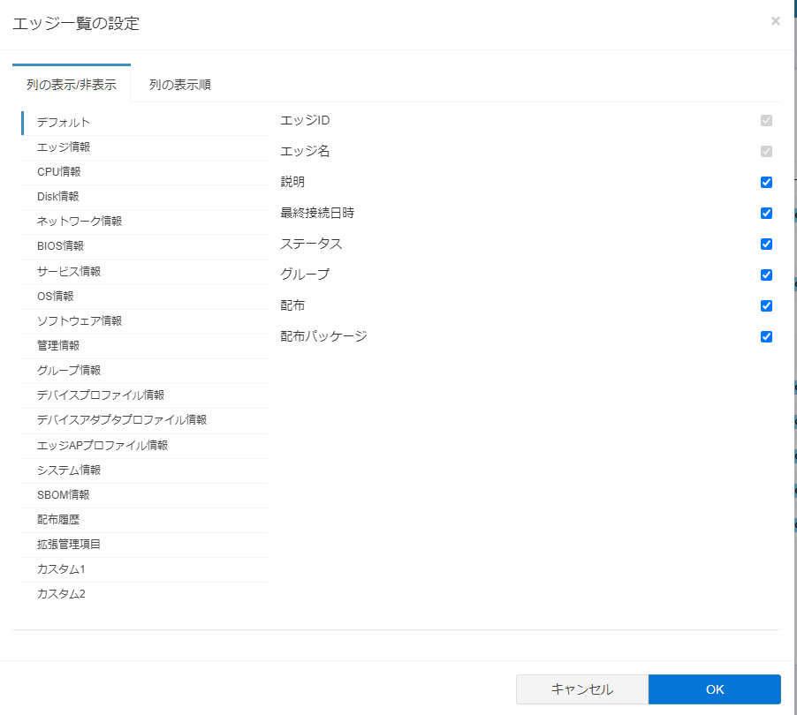The image size is (797, 715).
Task: Toggle the グループ column checkbox
Action: click(x=765, y=275)
